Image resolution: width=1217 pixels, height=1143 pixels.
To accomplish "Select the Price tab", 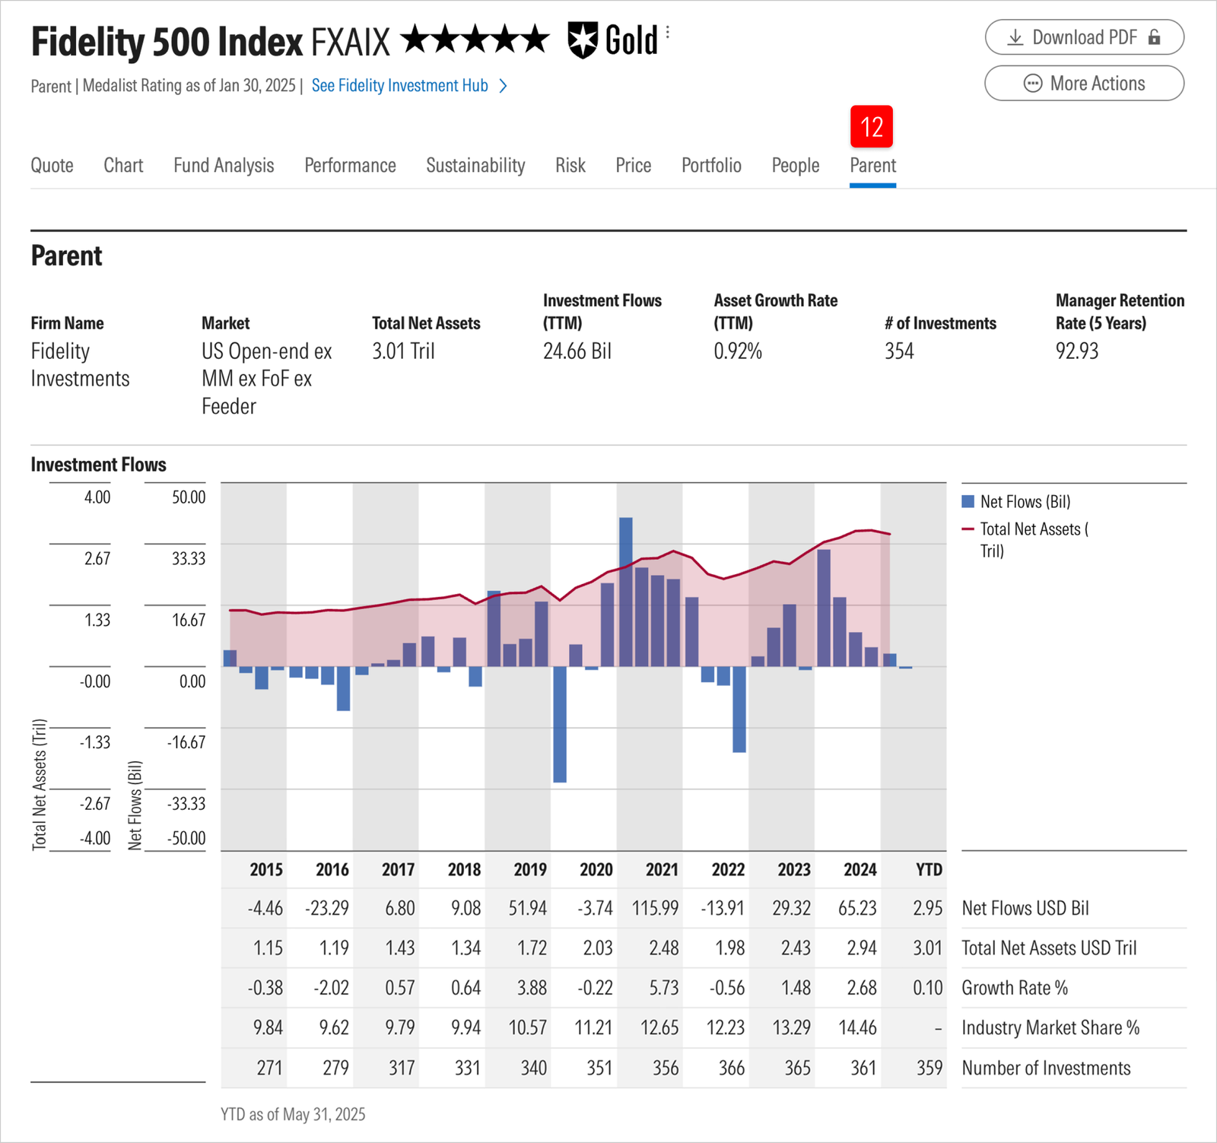I will point(634,165).
